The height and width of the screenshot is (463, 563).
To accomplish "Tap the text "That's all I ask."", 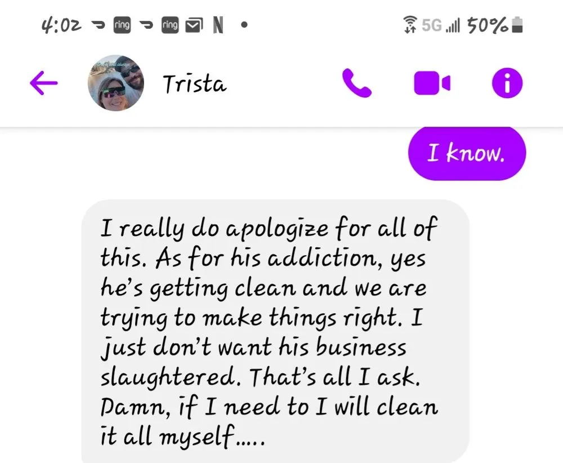I will (334, 377).
